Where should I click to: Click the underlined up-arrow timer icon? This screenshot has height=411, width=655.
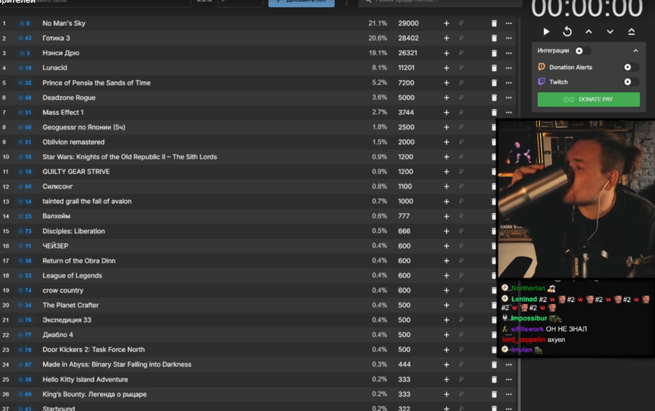pos(632,32)
